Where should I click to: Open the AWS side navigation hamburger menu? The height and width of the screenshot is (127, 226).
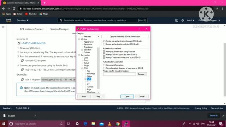[x=3, y=27]
